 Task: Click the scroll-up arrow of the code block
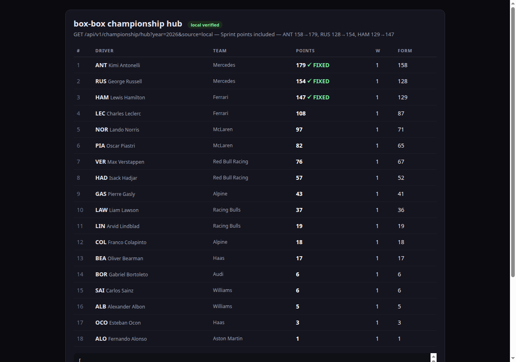[434, 356]
